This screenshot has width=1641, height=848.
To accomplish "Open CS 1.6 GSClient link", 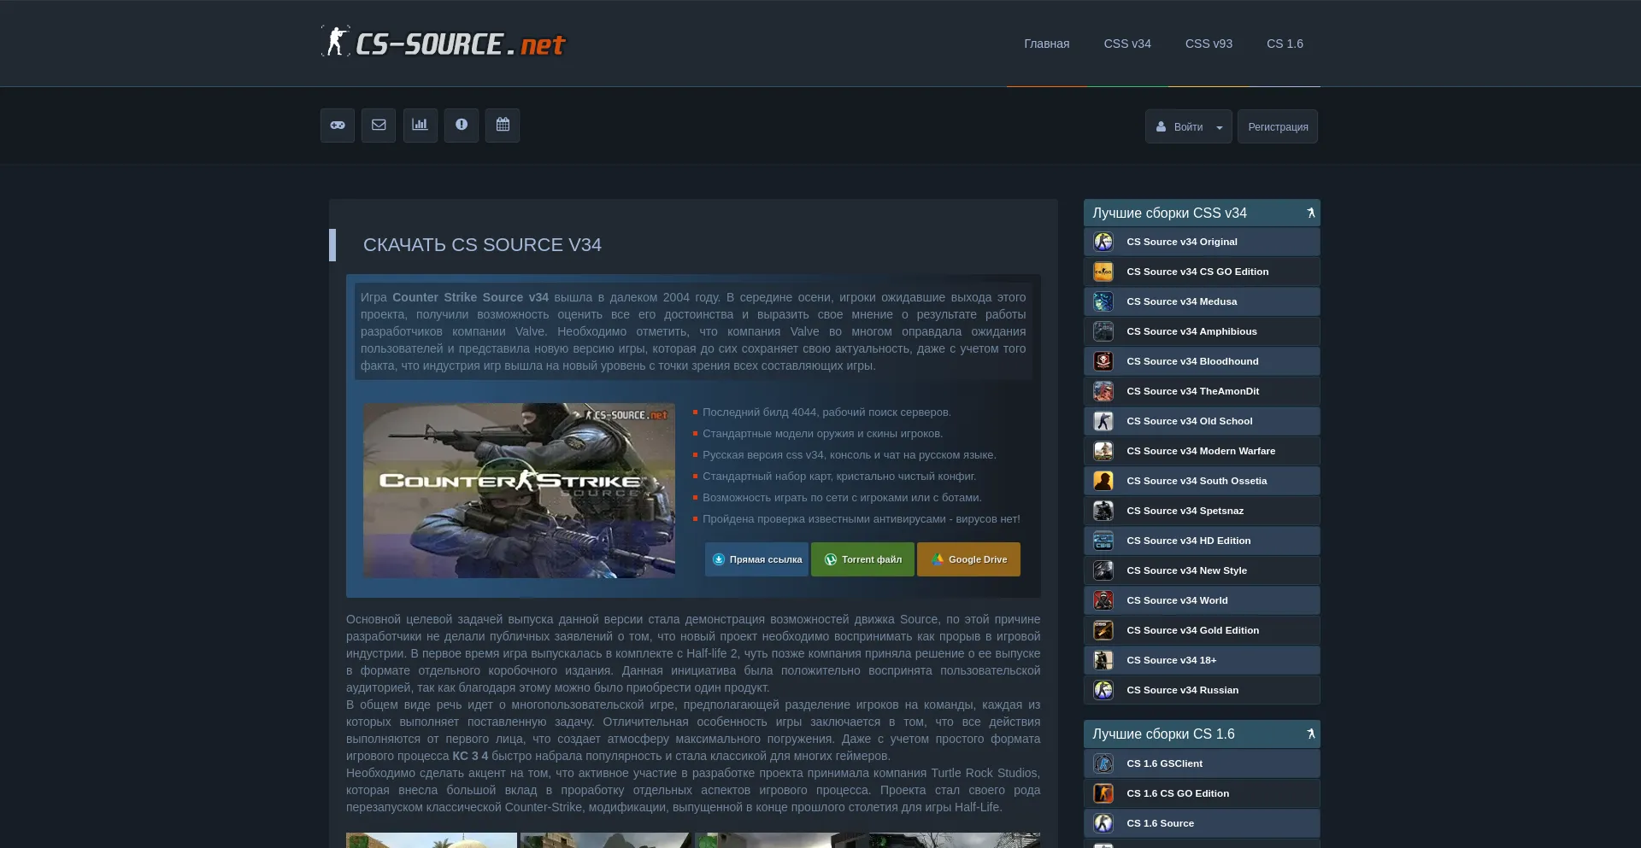I will (x=1164, y=763).
